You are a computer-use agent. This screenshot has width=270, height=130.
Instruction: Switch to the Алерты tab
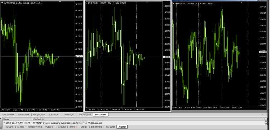click(x=62, y=127)
